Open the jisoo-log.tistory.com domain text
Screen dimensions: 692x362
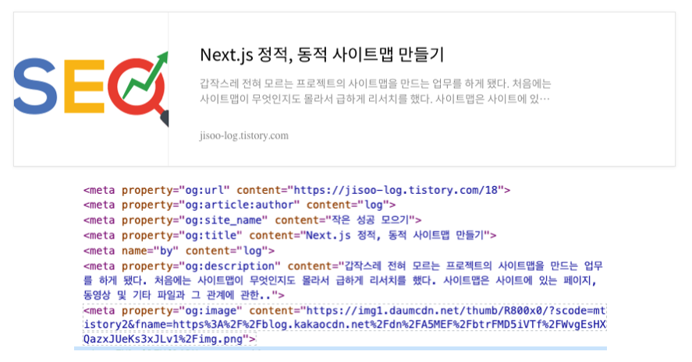coord(244,135)
